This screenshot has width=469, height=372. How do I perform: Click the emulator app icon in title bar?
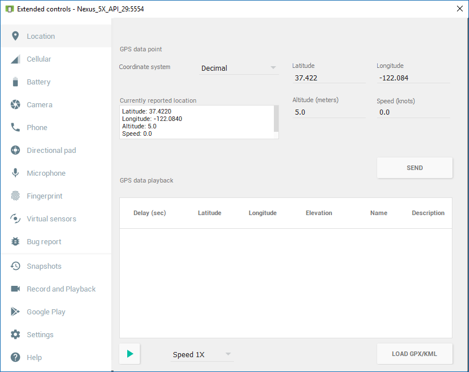(x=10, y=9)
